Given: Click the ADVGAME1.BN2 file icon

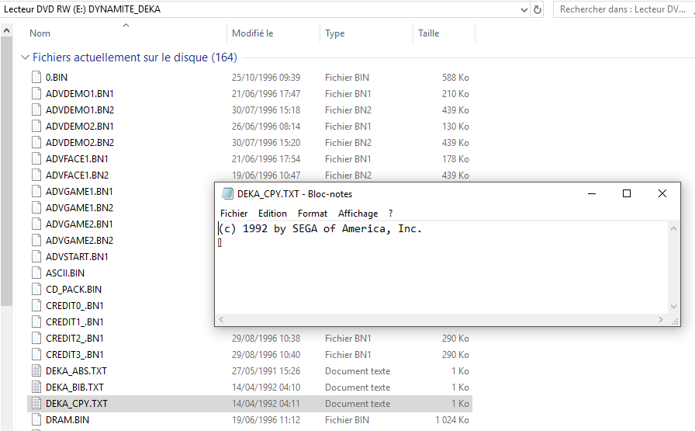Looking at the screenshot, I should [36, 207].
